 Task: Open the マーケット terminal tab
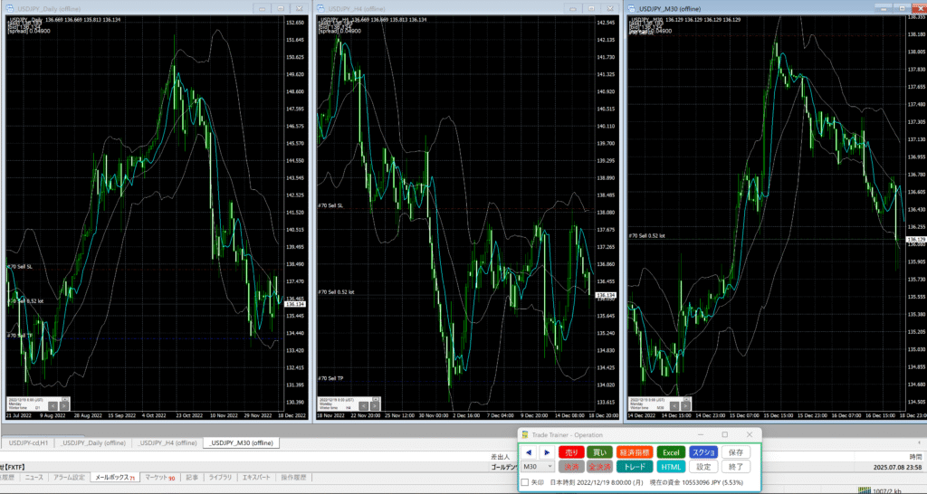point(159,477)
